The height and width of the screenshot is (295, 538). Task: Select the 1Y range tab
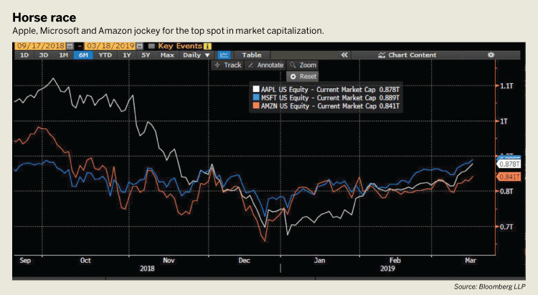(x=126, y=55)
